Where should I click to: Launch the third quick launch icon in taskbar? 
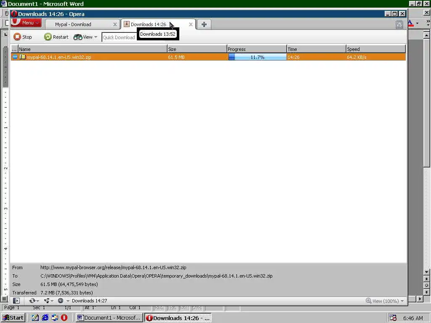55,318
